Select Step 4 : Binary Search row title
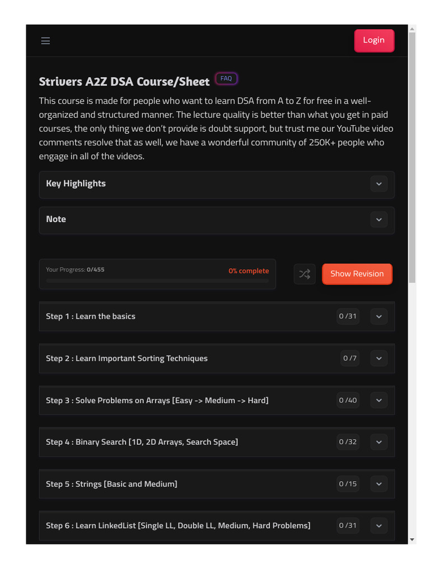 (x=142, y=442)
